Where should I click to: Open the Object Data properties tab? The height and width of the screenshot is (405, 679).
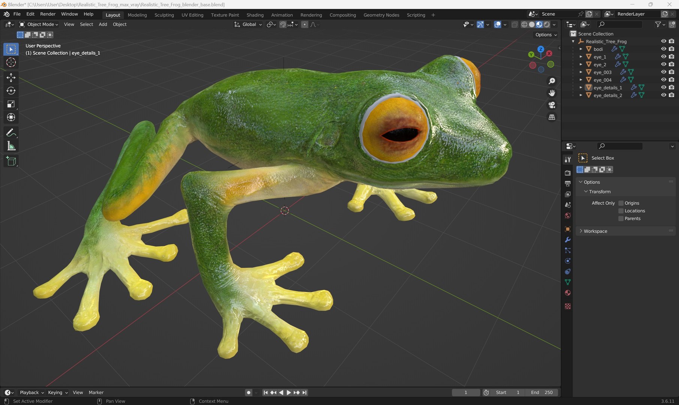568,282
